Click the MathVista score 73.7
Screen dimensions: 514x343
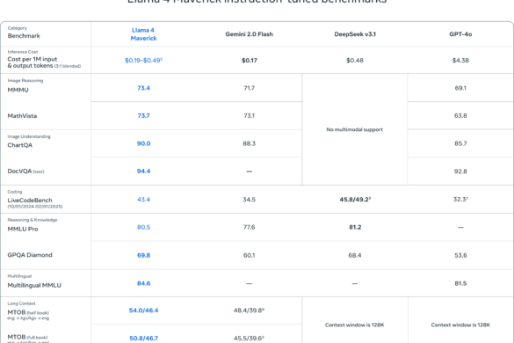143,115
